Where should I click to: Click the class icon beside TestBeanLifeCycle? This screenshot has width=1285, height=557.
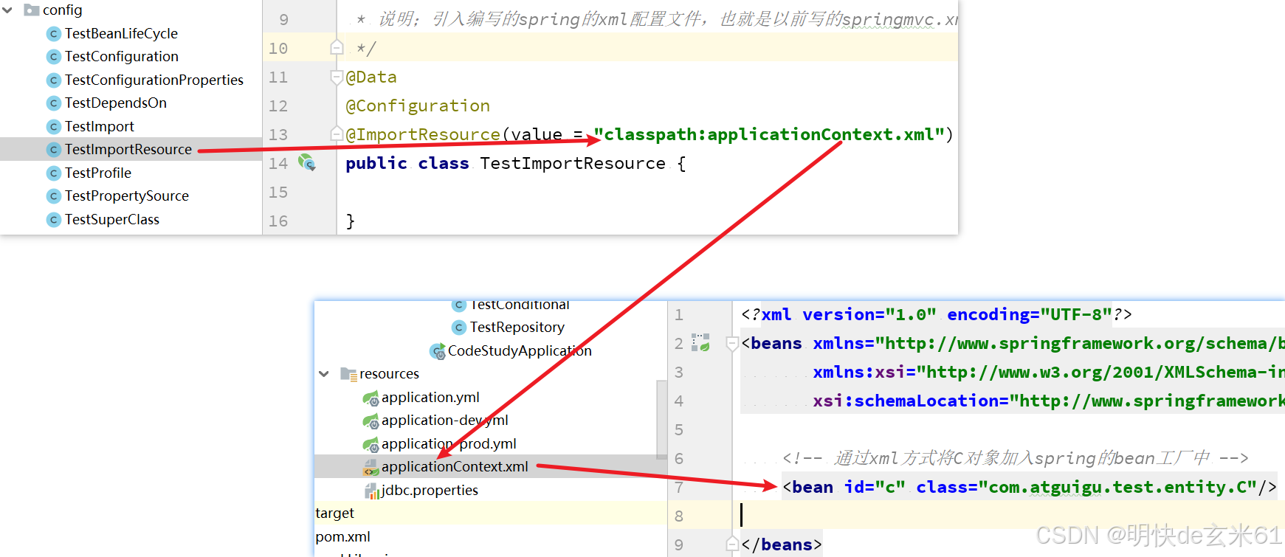point(53,34)
